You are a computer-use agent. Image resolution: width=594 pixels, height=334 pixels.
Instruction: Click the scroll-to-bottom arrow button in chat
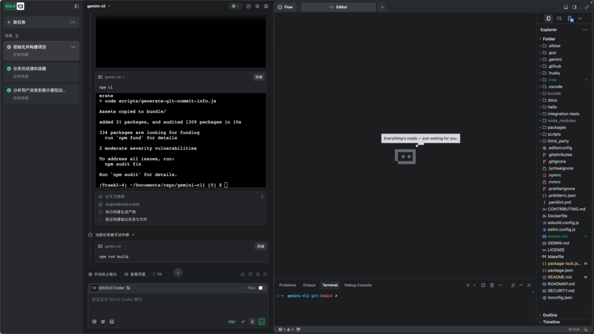[x=178, y=272]
